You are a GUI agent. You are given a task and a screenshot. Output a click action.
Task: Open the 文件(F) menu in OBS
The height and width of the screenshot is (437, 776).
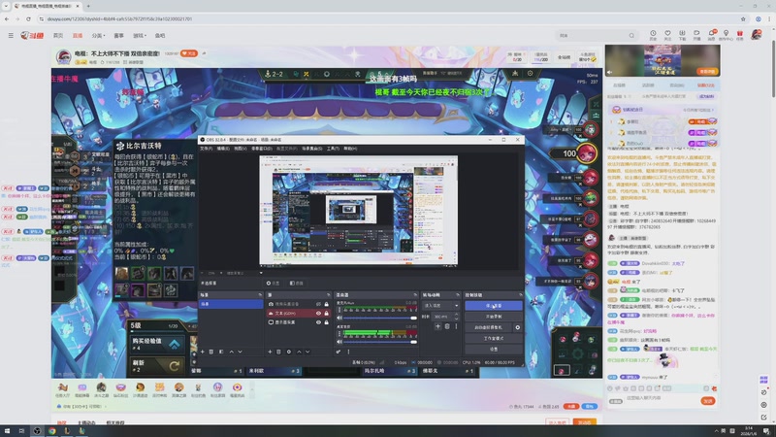(206, 149)
